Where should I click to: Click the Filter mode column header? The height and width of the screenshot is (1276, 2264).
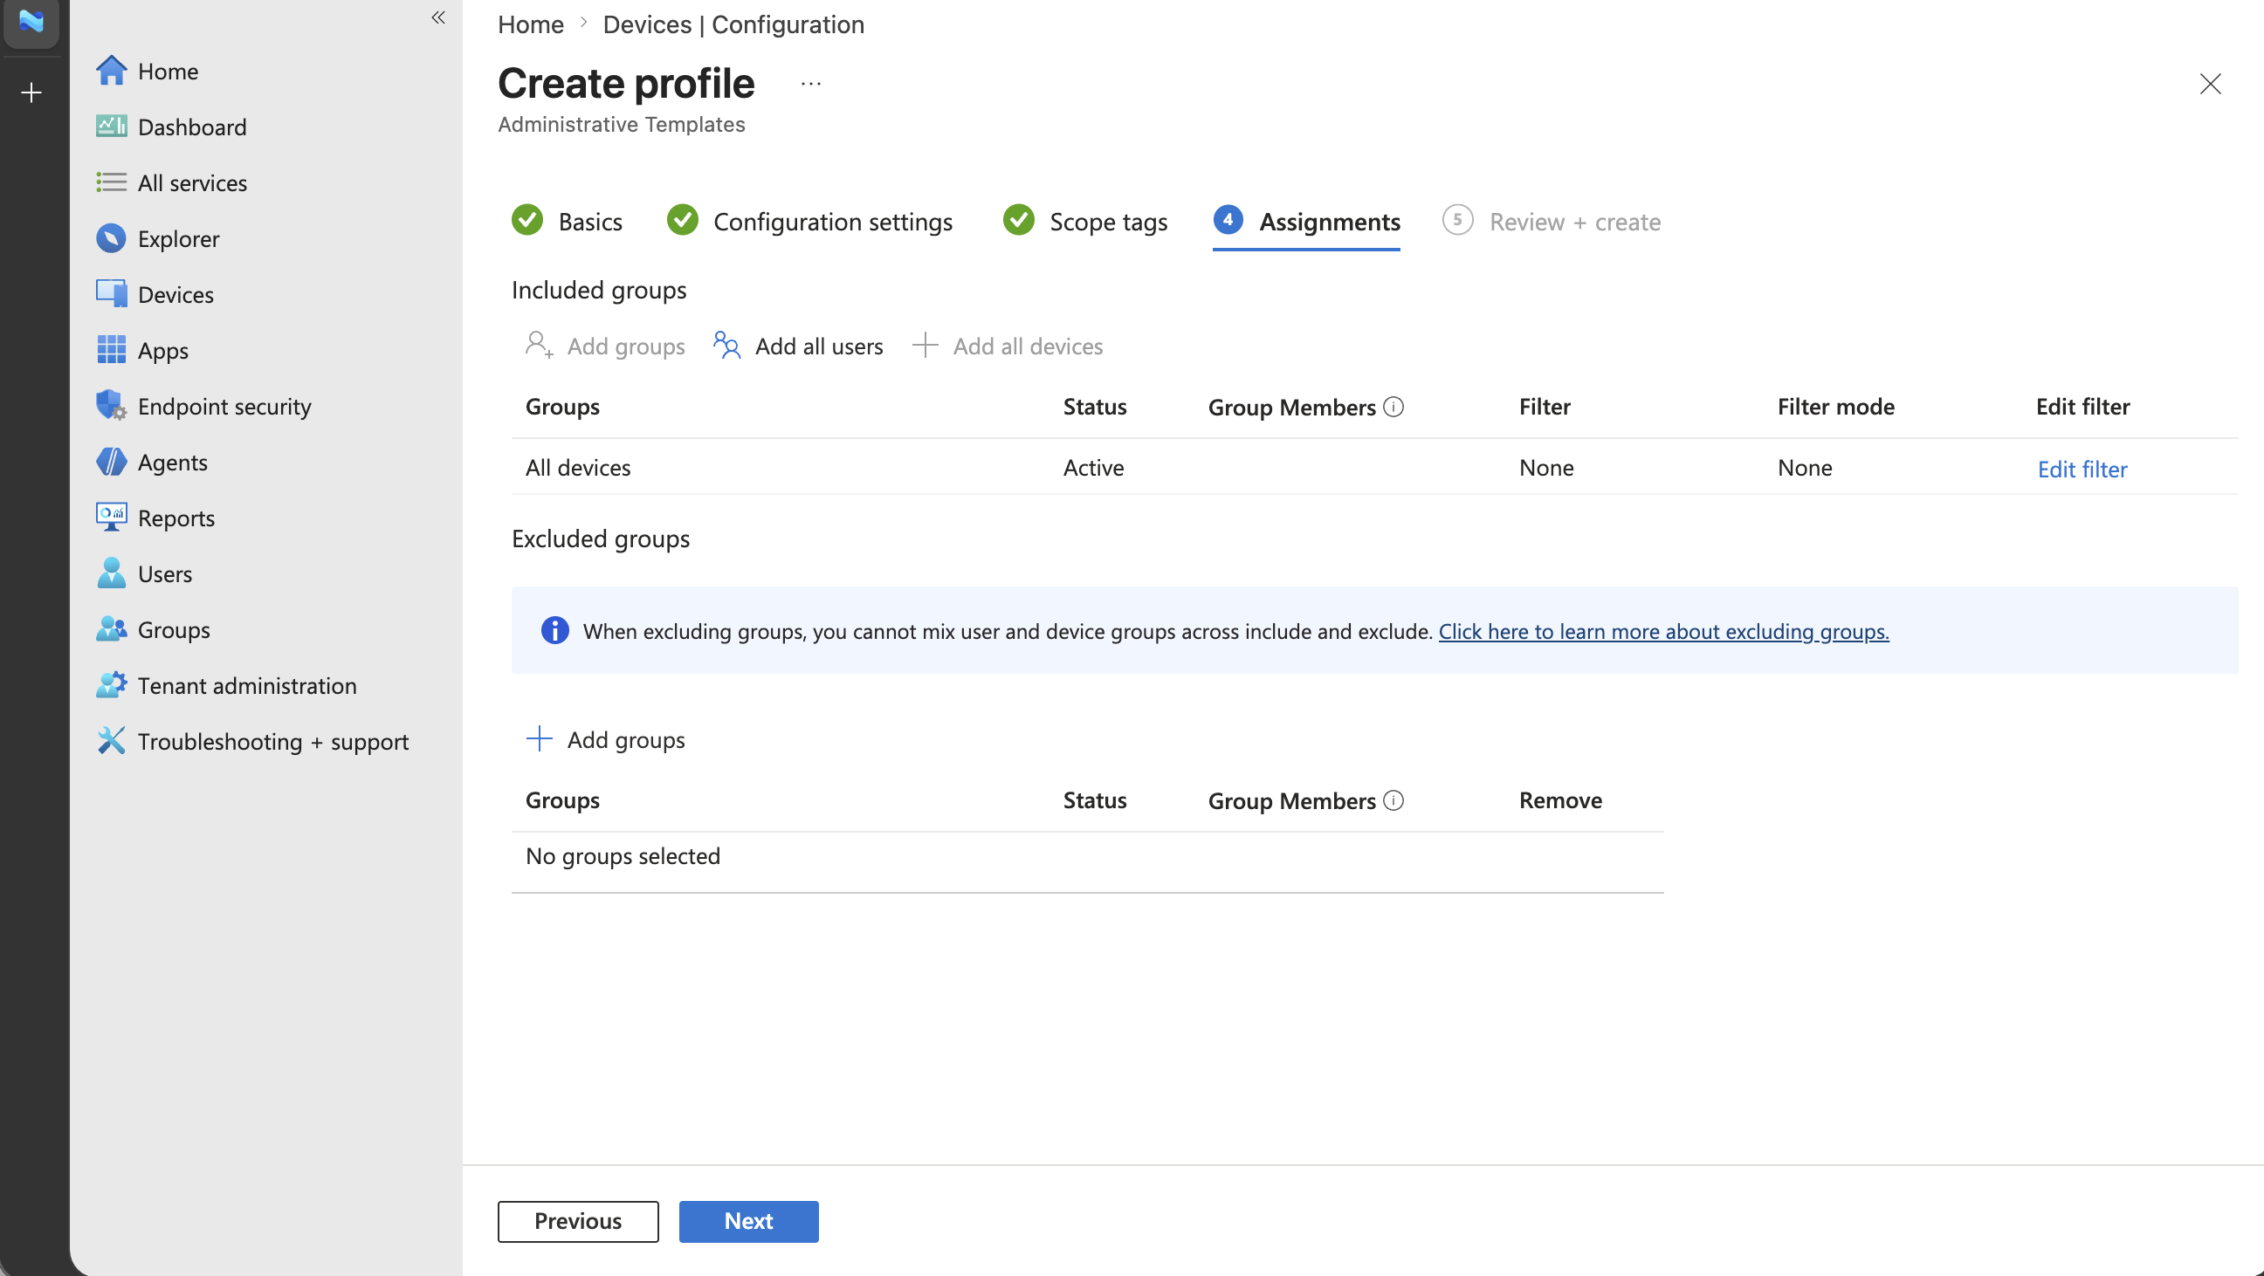pyautogui.click(x=1835, y=407)
